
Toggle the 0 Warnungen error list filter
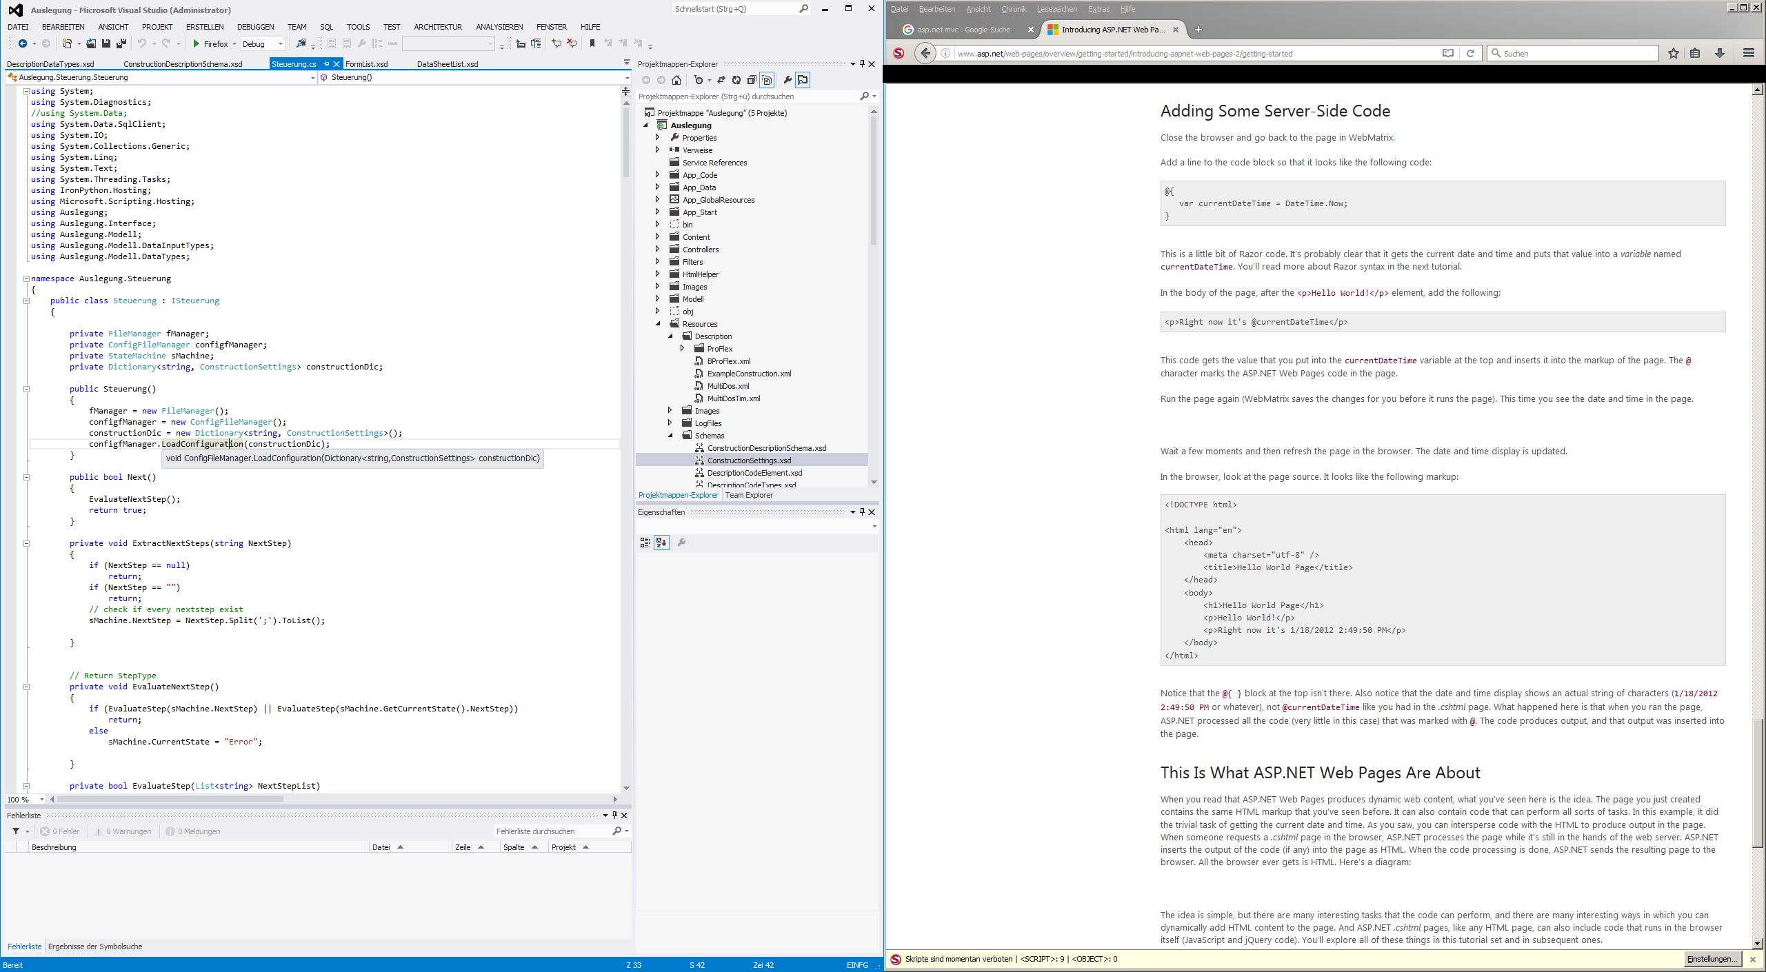(x=123, y=831)
